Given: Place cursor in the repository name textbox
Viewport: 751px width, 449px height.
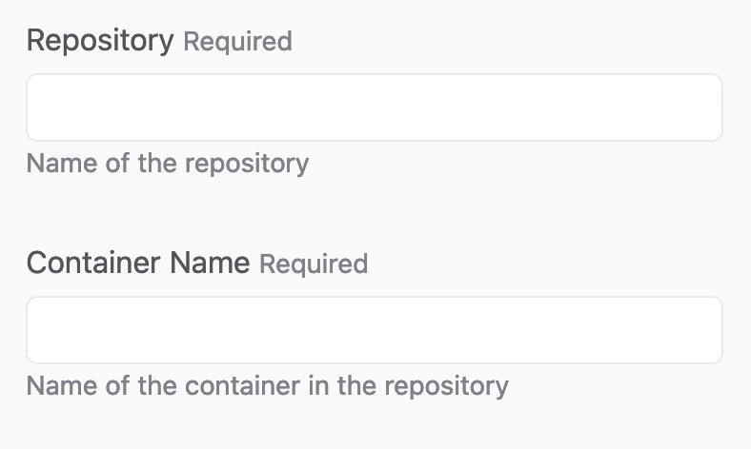Looking at the screenshot, I should 374,107.
